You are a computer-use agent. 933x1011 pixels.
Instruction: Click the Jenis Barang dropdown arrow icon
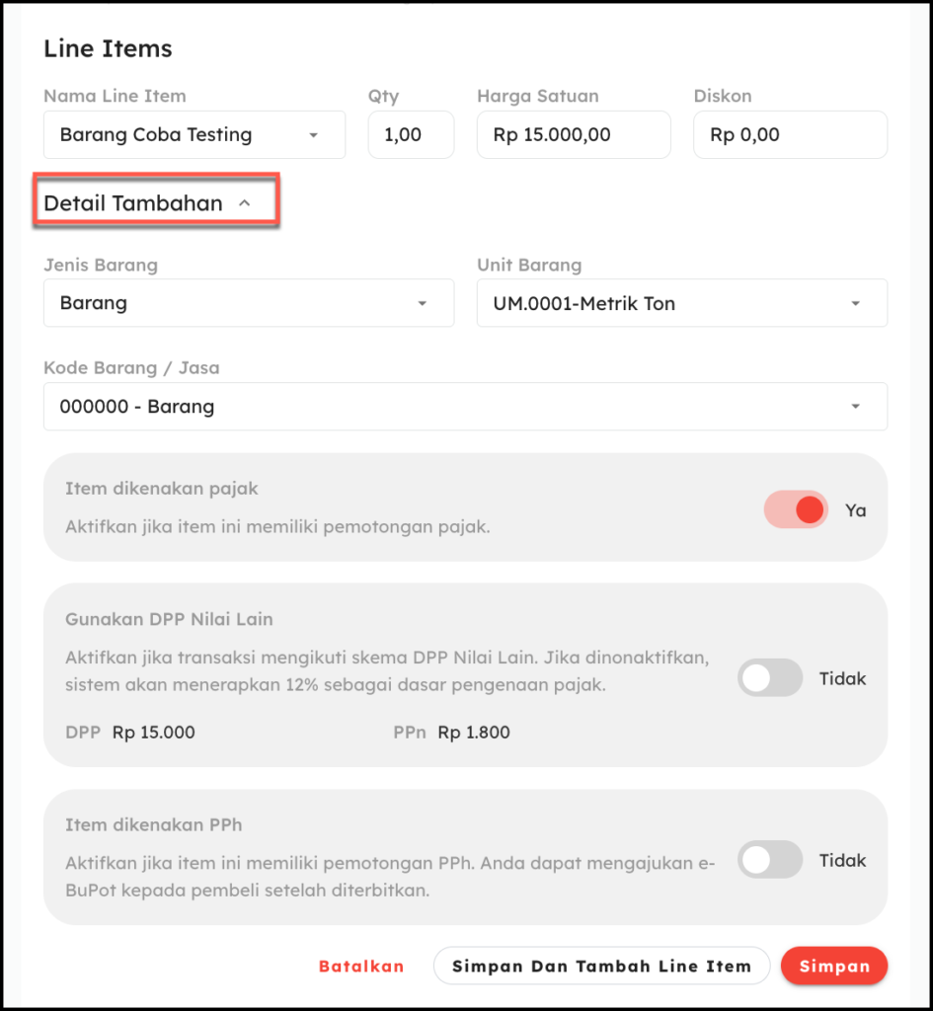tap(423, 304)
